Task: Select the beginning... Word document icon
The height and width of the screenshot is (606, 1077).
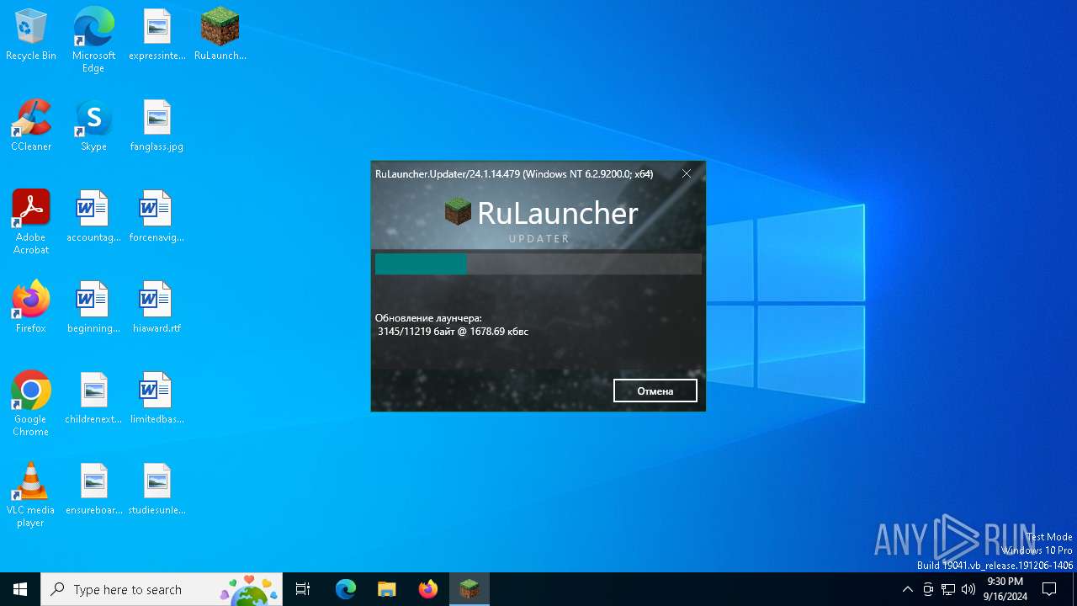Action: [93, 307]
